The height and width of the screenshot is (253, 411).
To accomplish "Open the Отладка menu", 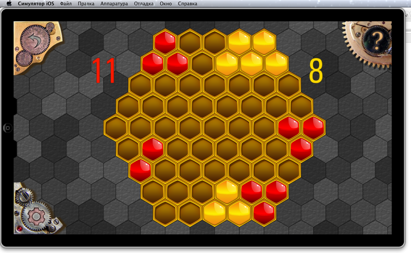I will click(144, 4).
